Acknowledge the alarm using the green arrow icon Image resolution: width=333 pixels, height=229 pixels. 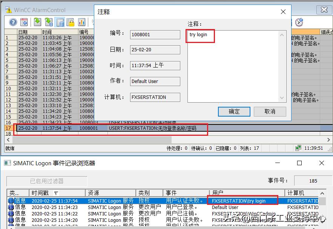(37, 22)
